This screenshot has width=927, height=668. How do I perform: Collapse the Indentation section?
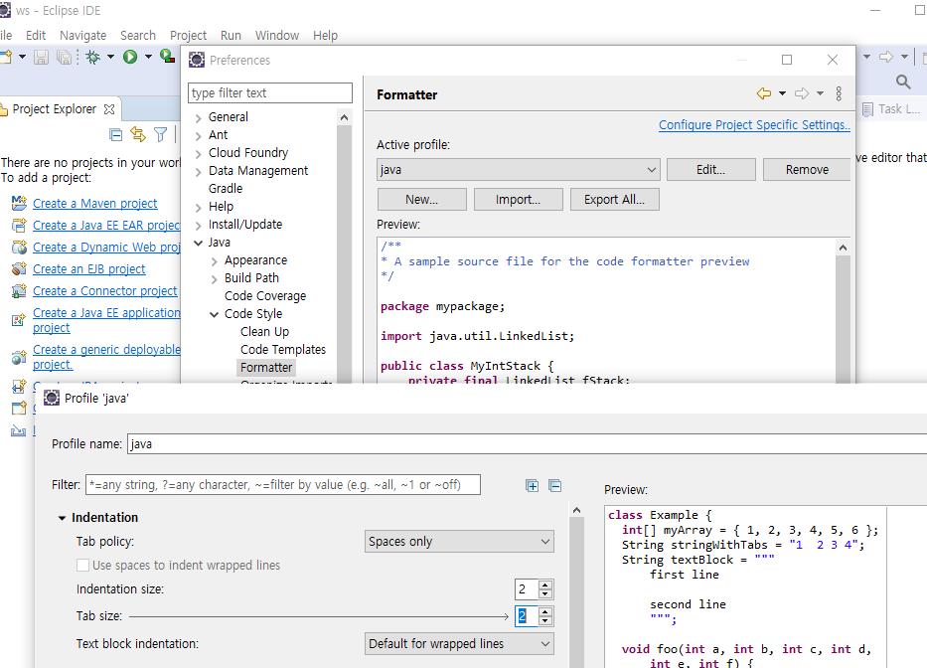(x=62, y=518)
